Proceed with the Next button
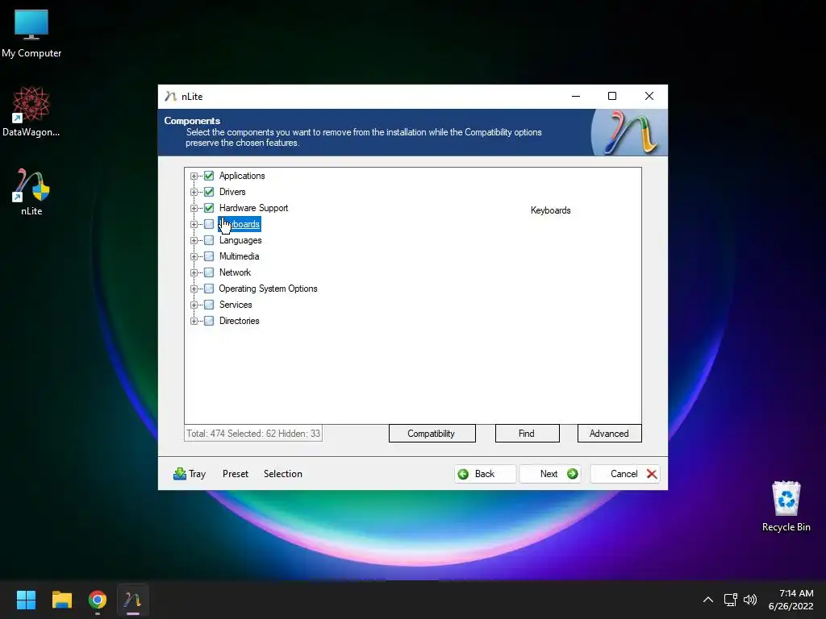Viewport: 826px width, 619px height. [550, 474]
